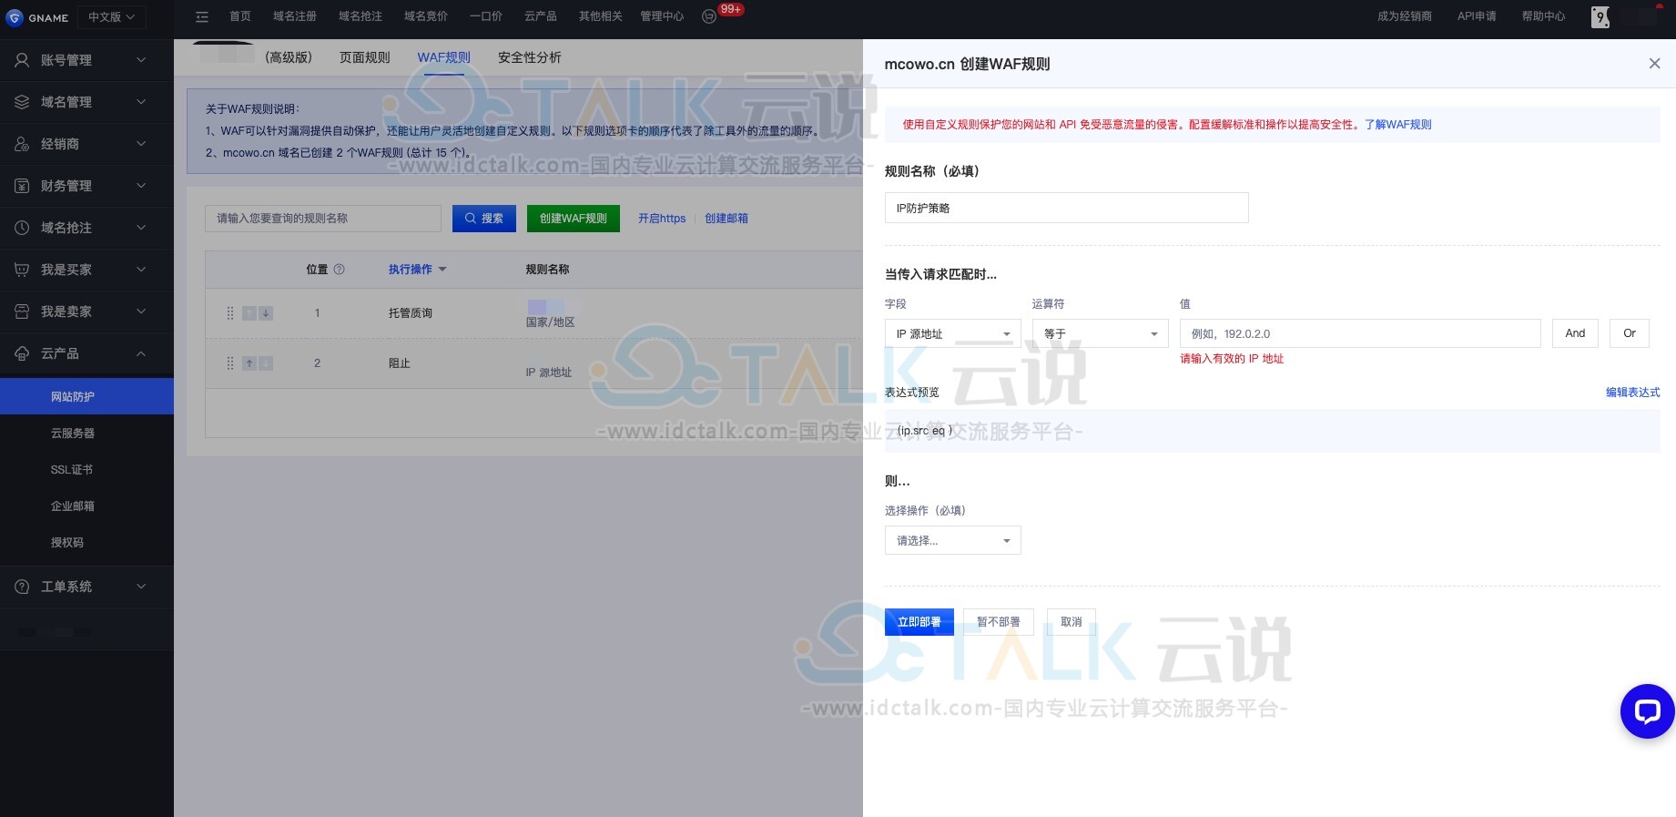Open the 帮助中心 link

pyautogui.click(x=1544, y=16)
